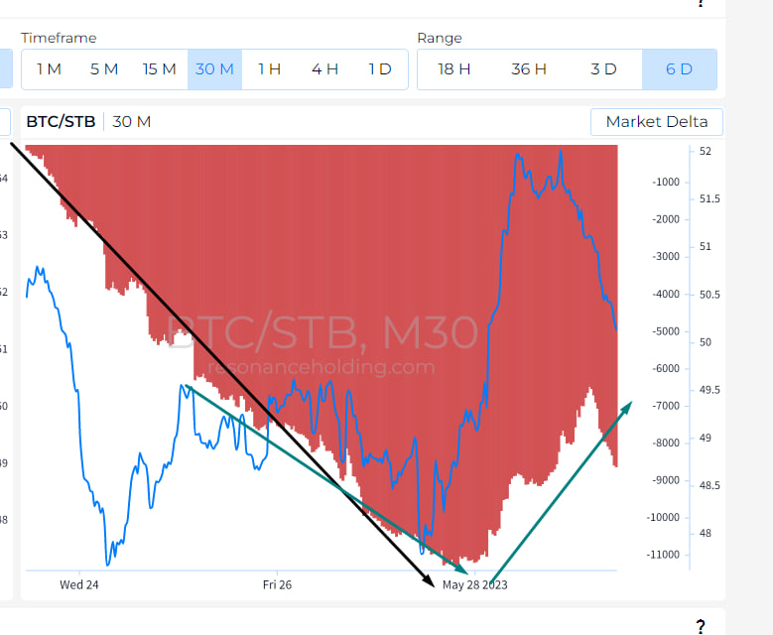Set range to 6 D
Viewport: 773px width, 635px height.
tap(680, 69)
